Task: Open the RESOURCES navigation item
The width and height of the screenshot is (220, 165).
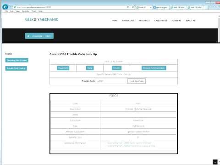Action: 144,21
